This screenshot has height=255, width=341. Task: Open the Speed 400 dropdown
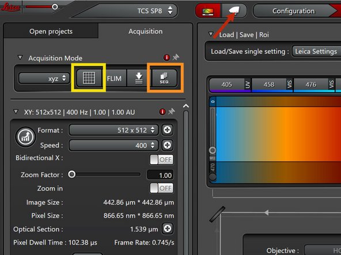click(x=113, y=145)
